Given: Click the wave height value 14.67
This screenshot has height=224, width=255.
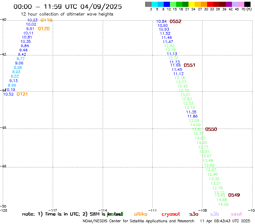Looking at the screenshot, I should (200, 138).
